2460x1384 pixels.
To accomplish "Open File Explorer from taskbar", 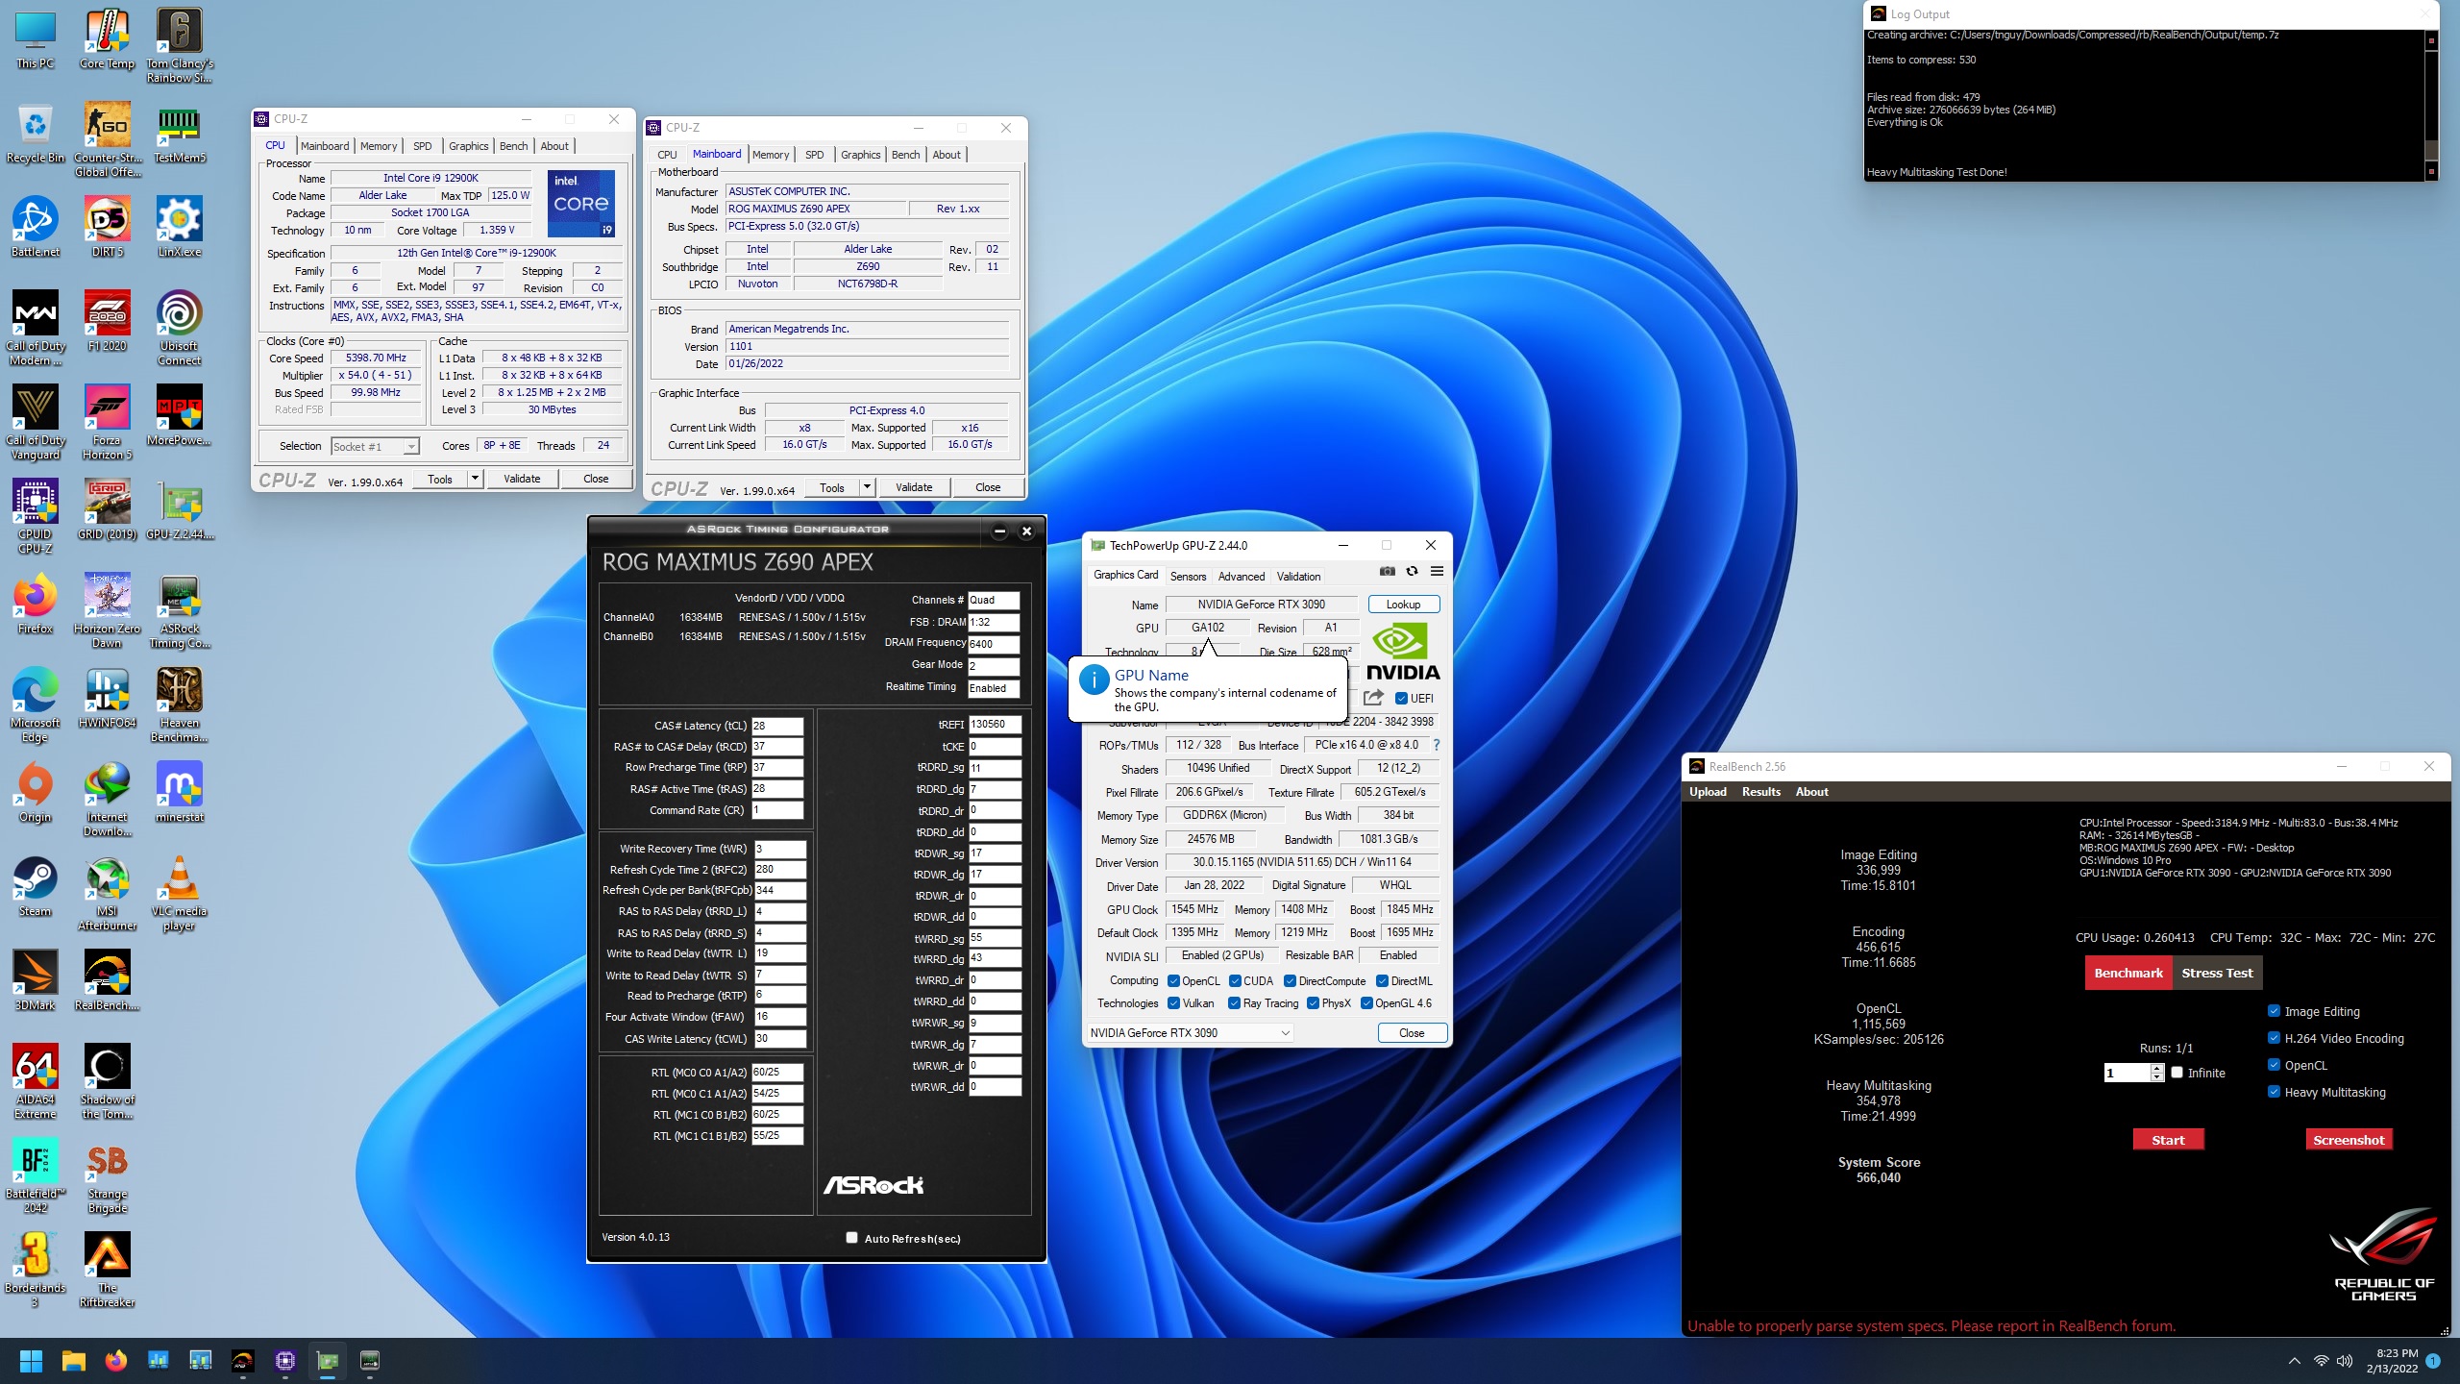I will [73, 1361].
